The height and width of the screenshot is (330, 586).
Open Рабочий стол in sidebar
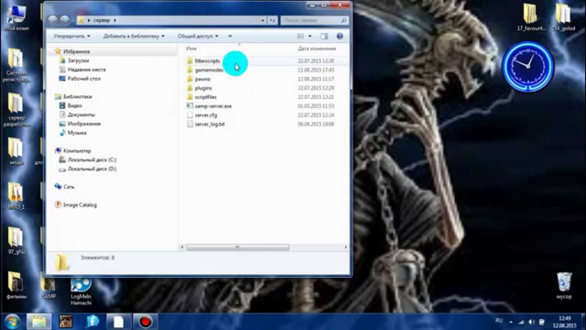[84, 79]
